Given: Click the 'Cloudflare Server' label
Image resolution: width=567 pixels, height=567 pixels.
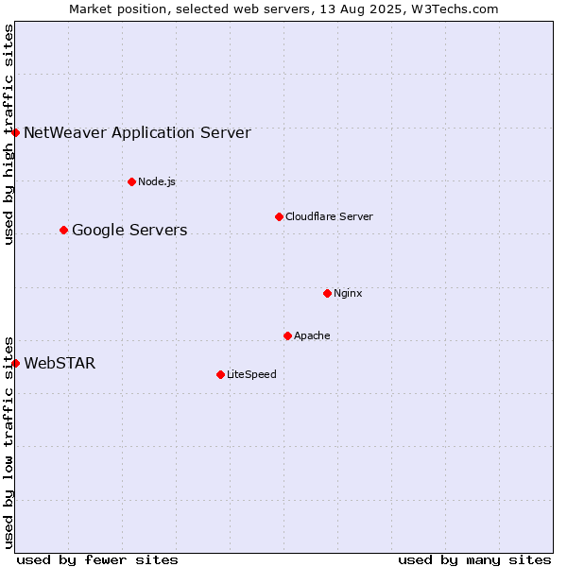Looking at the screenshot, I should click(329, 217).
